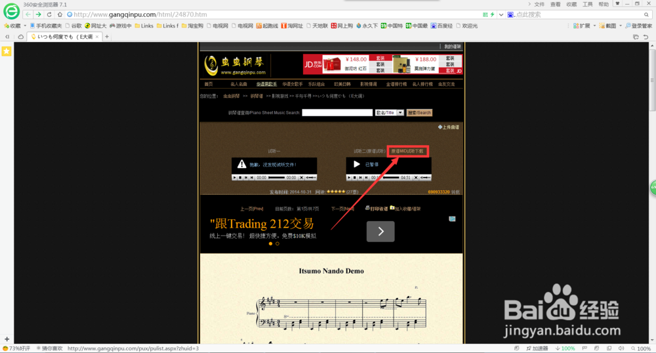The width and height of the screenshot is (656, 353).
Task: Seek using the left player progress bar
Action: (276, 178)
